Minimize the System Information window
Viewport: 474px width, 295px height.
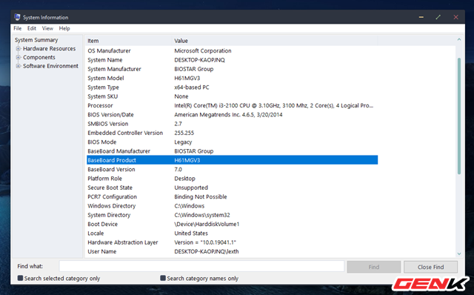point(421,17)
